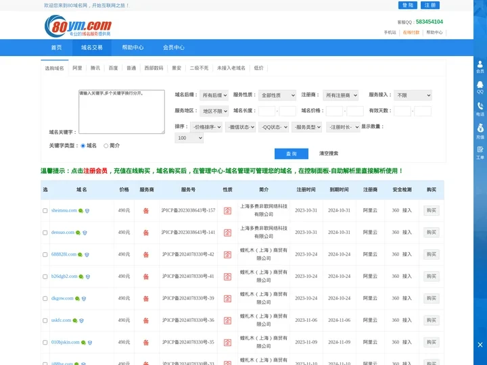
Task: Click the WeChat icon next to dkgow.com
Action: point(77,299)
